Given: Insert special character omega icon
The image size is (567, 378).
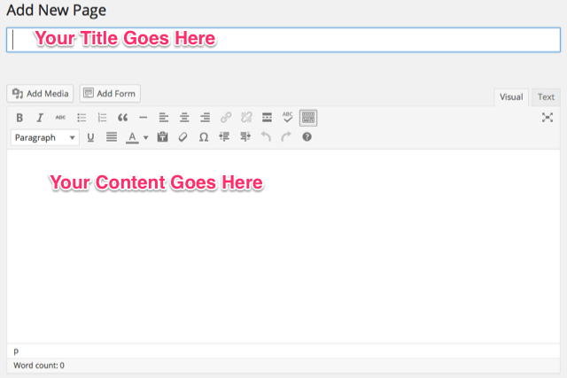Looking at the screenshot, I should click(204, 137).
